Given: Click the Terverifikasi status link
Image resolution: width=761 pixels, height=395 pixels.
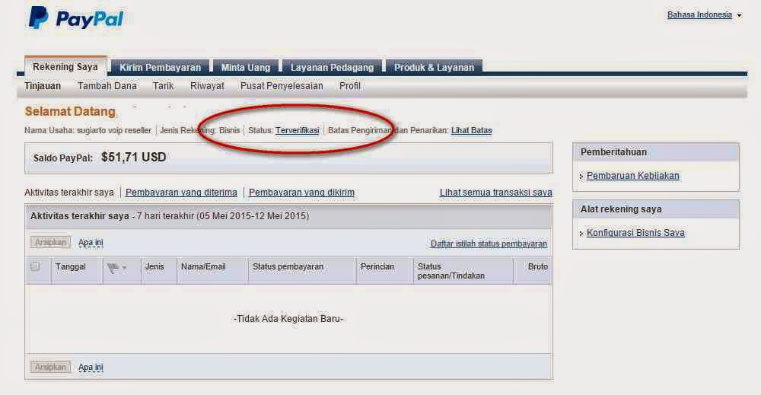Looking at the screenshot, I should pyautogui.click(x=298, y=130).
